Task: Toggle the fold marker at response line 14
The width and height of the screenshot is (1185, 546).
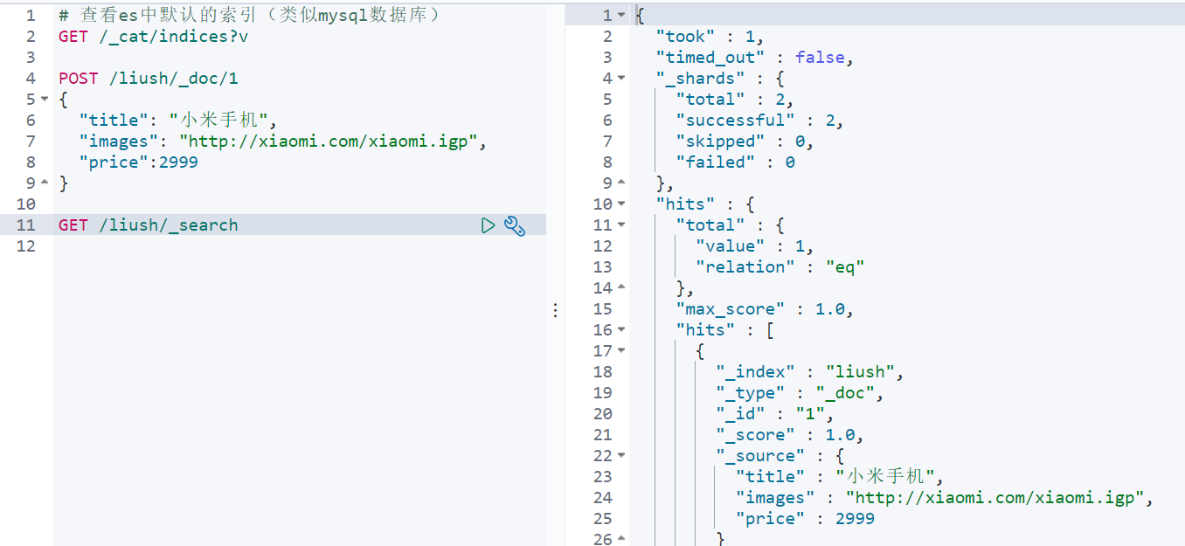Action: (x=621, y=288)
